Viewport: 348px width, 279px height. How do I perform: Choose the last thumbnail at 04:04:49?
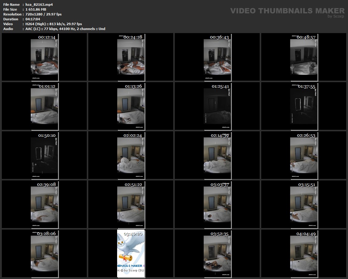coord(304,254)
